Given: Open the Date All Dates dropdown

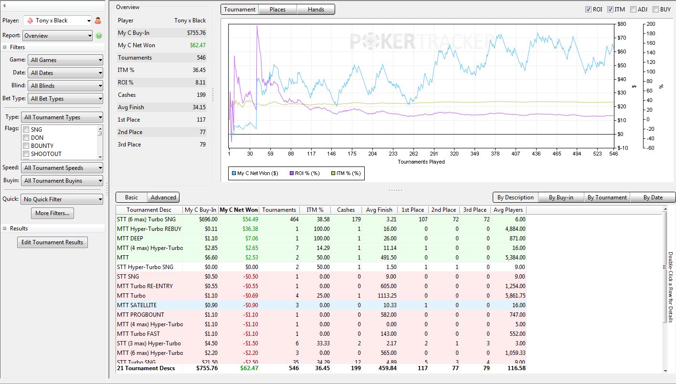Looking at the screenshot, I should point(65,73).
